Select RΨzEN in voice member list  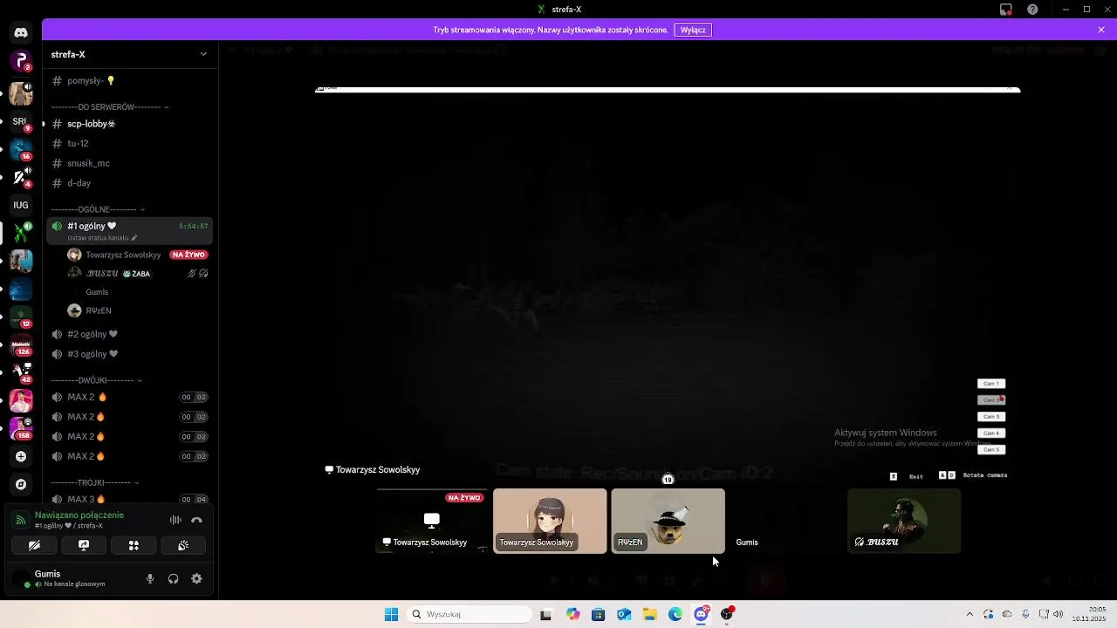pyautogui.click(x=138, y=311)
